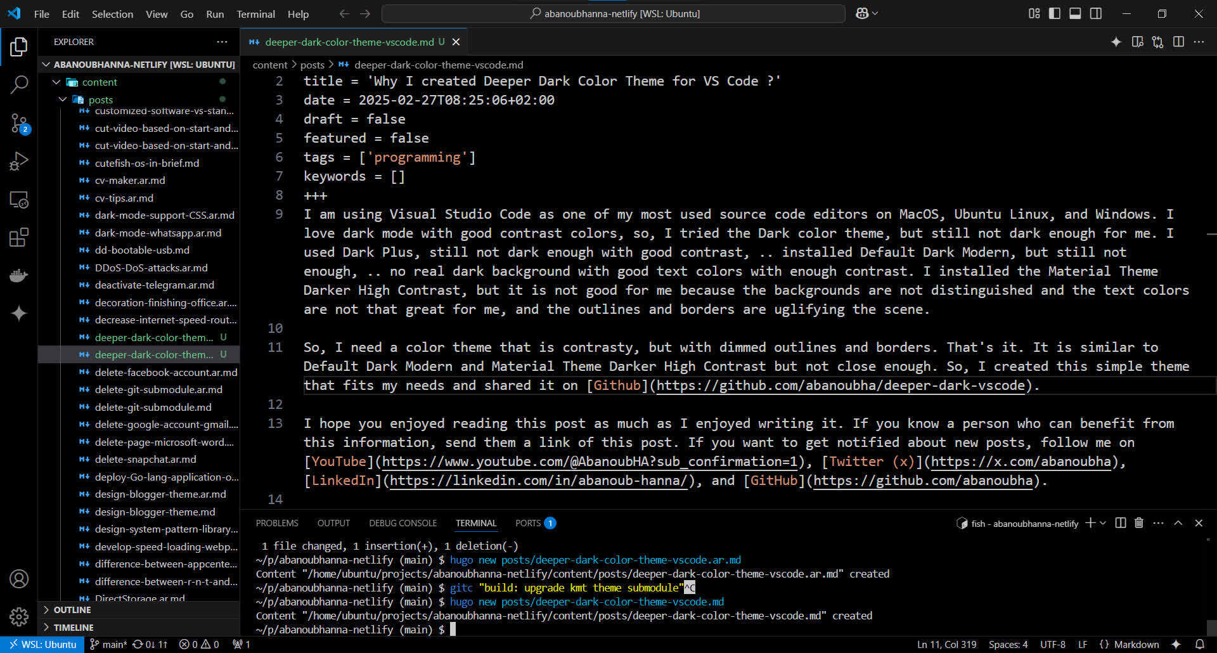Open the File menu
1217x653 pixels.
click(x=42, y=14)
